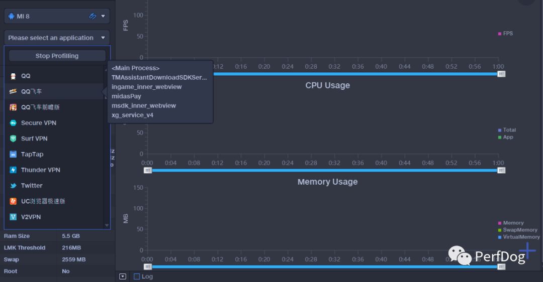Viewport: 543px width, 282px height.
Task: Click the V2VPN app icon
Action: click(13, 217)
